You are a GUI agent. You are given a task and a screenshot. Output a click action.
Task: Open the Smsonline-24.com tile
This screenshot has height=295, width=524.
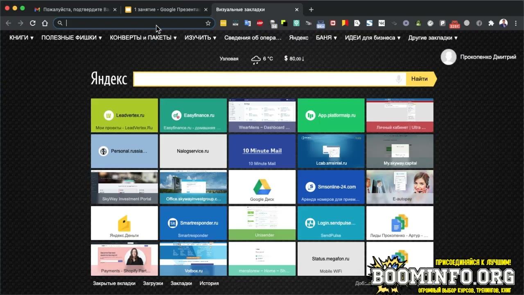click(331, 187)
